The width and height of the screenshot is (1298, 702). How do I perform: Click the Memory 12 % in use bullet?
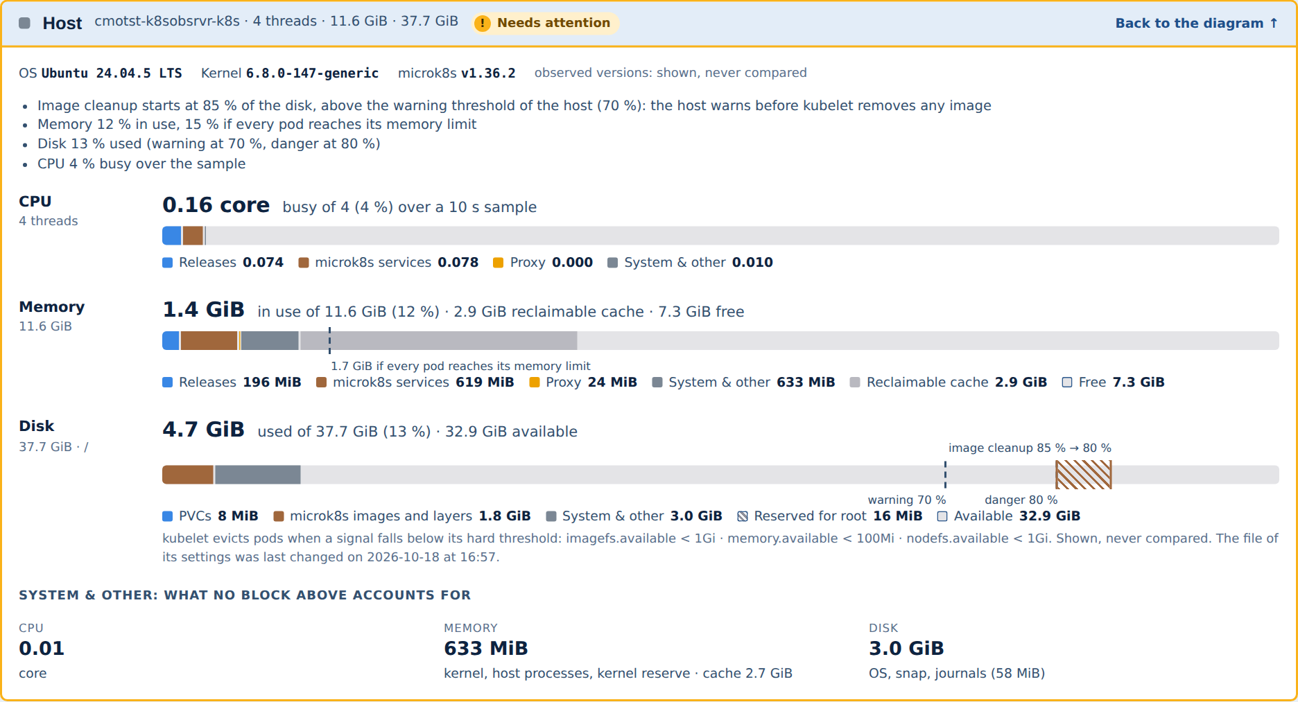click(257, 125)
